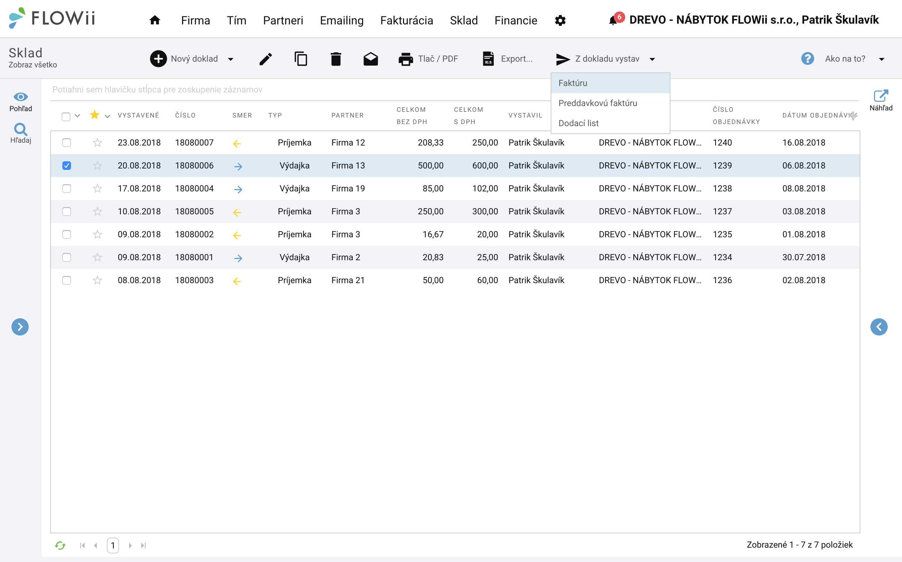Open the notifications bell
Screen dimensions: 902x562
pyautogui.click(x=613, y=20)
